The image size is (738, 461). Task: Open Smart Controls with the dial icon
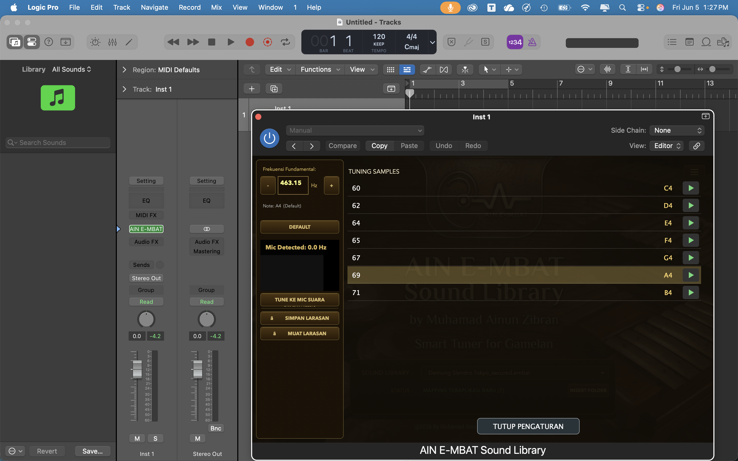pos(95,42)
